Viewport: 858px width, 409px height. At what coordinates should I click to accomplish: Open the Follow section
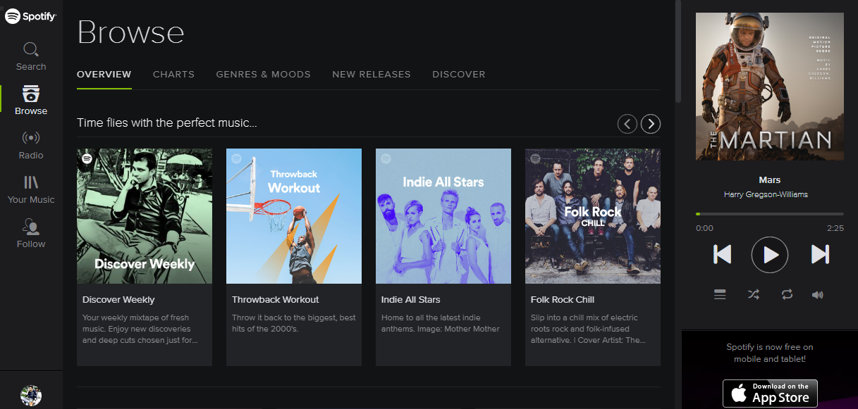[x=31, y=234]
